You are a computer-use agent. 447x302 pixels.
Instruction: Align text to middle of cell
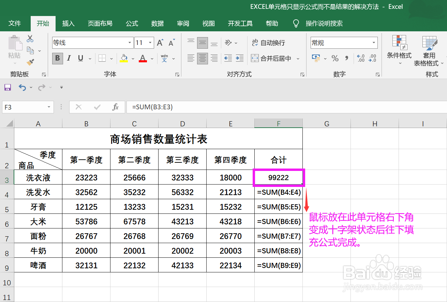[203, 43]
